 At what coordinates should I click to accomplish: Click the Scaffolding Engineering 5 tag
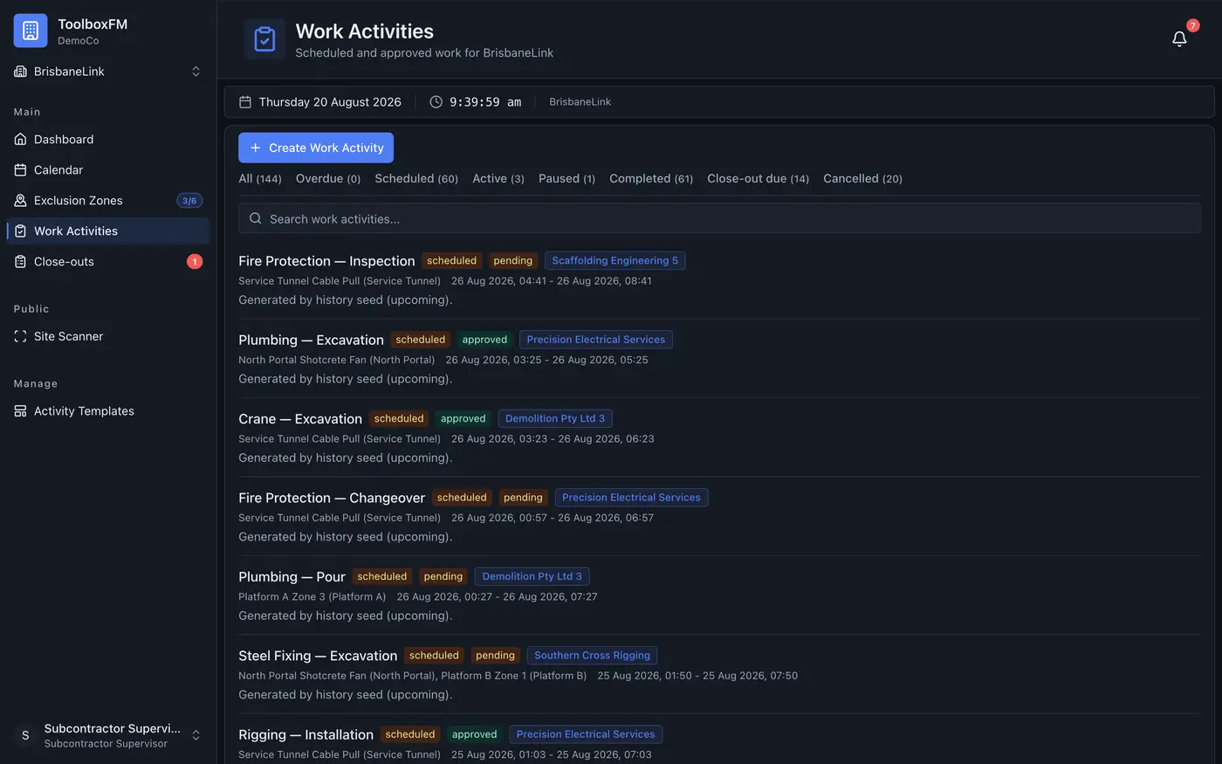point(614,260)
